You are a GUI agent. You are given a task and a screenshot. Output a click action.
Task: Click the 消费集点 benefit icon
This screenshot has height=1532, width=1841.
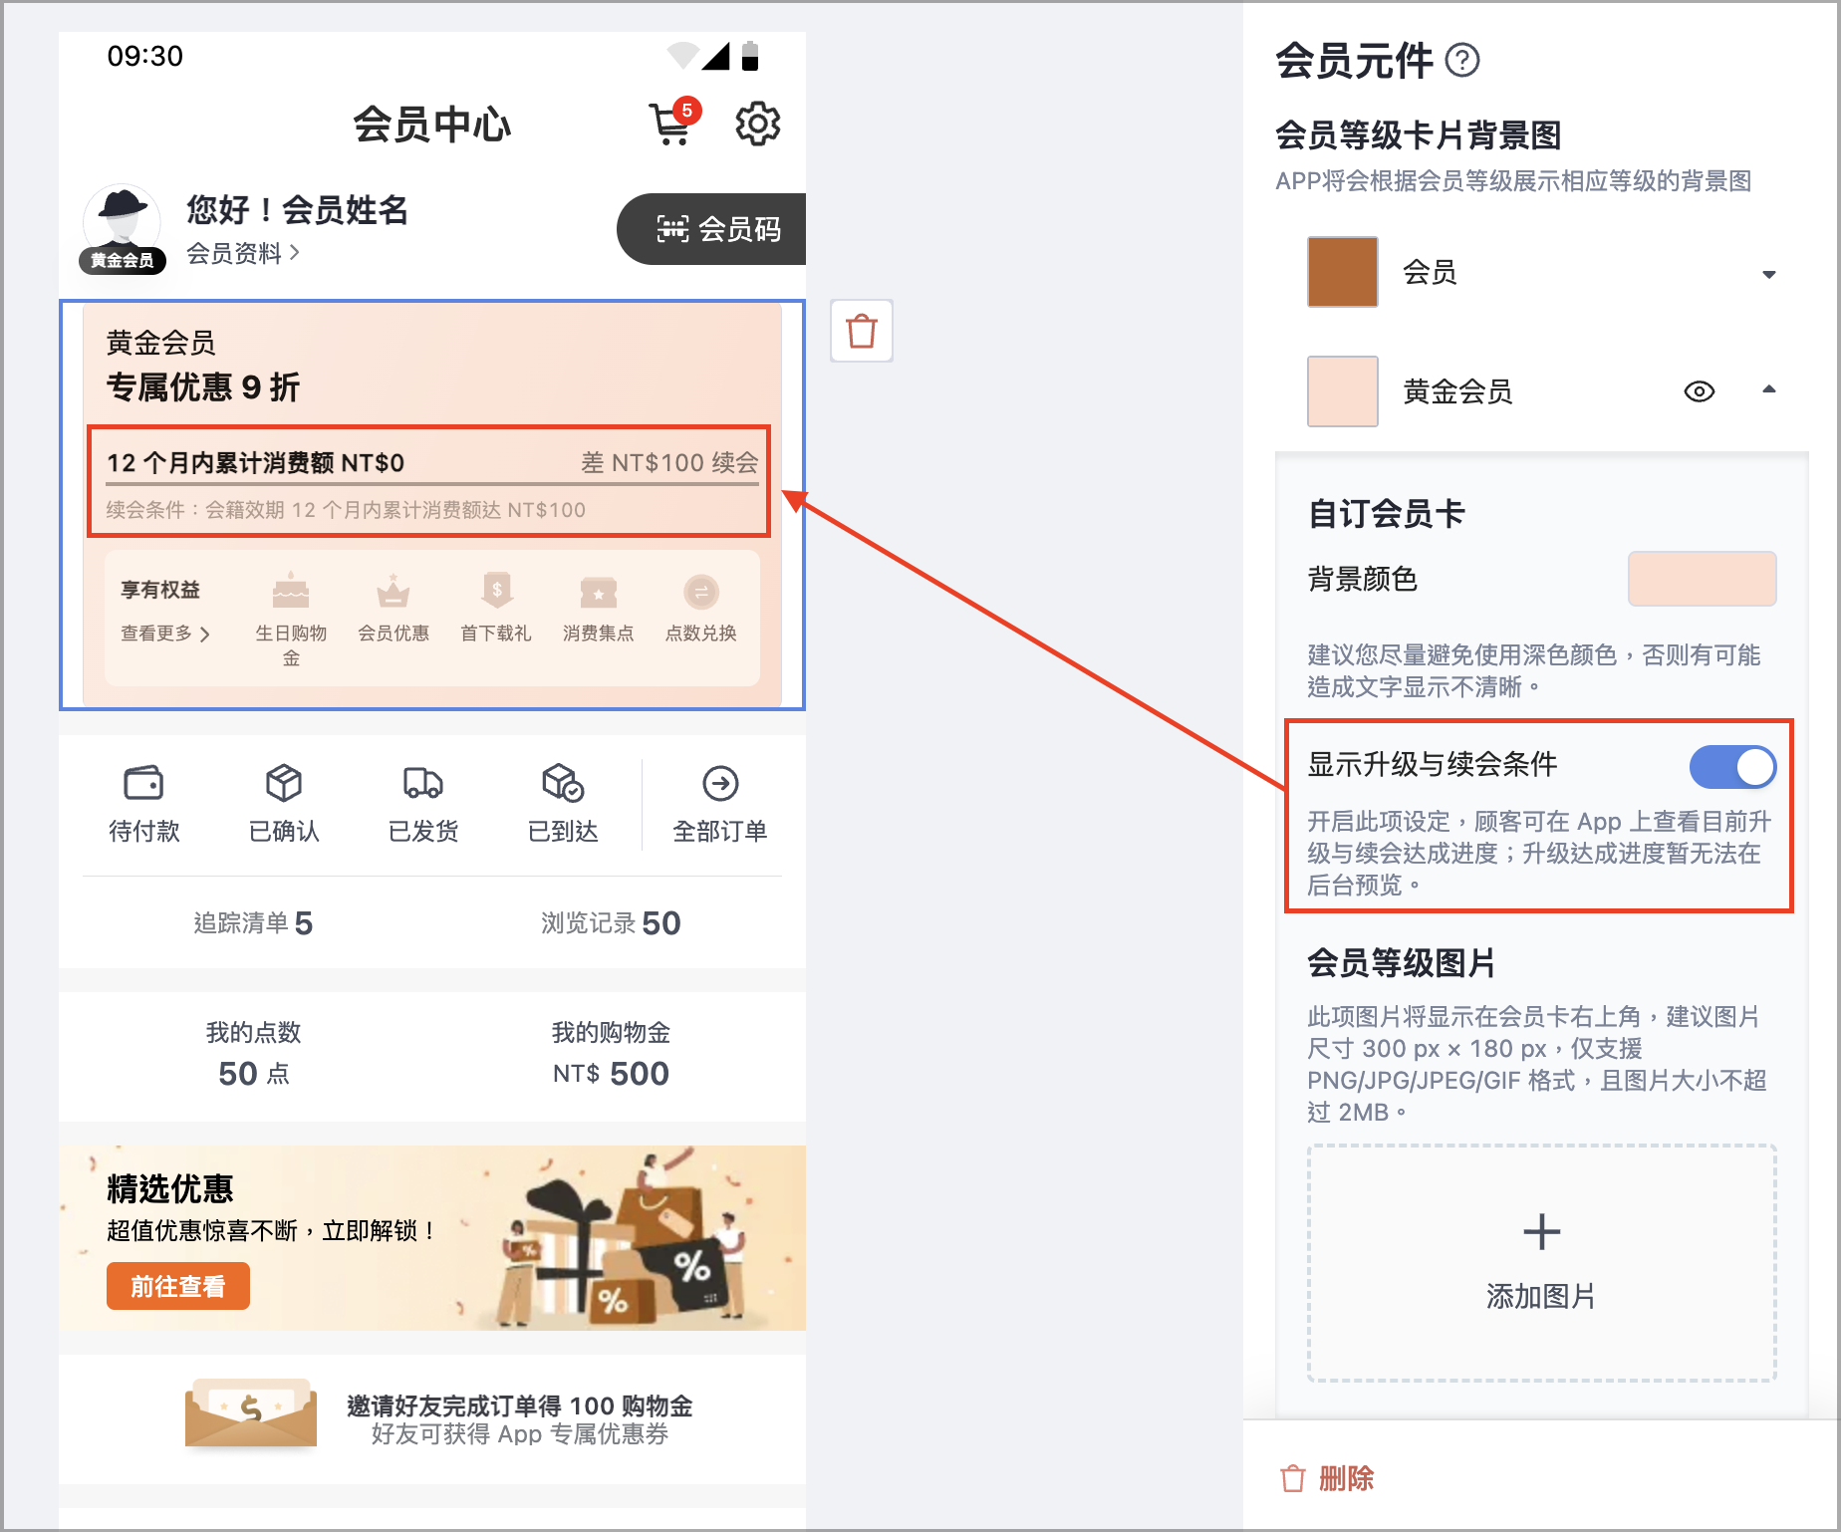pos(599,593)
